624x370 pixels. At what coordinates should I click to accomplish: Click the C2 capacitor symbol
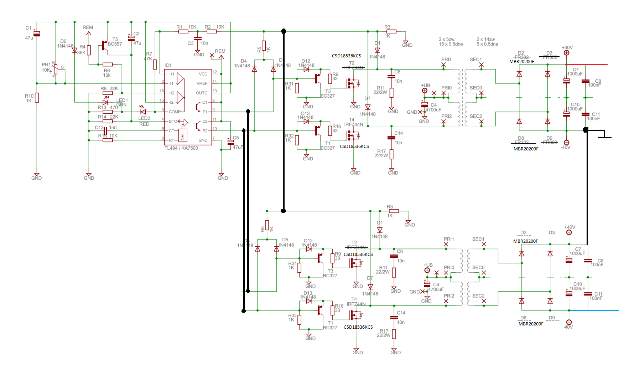[131, 37]
